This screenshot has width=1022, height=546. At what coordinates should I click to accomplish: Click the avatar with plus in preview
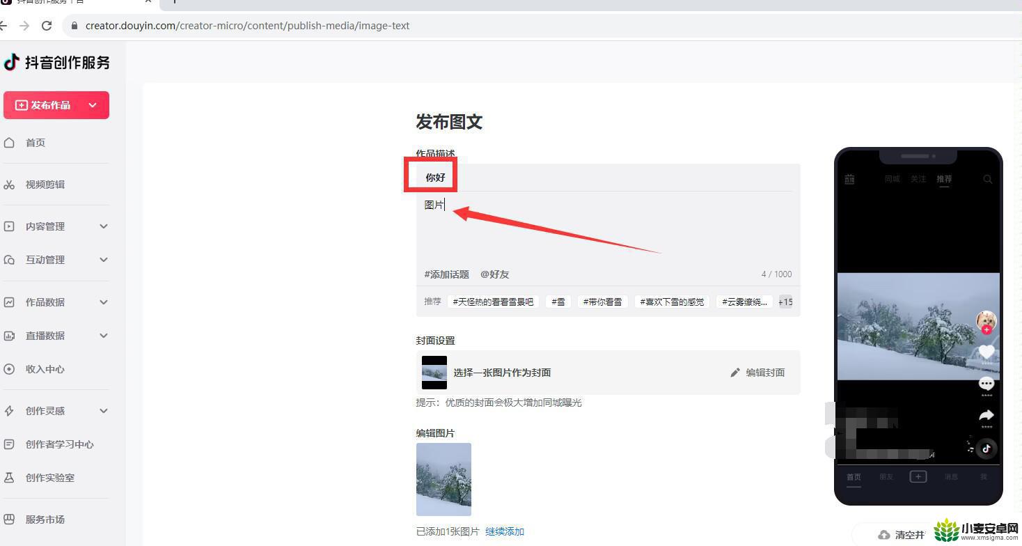point(986,322)
